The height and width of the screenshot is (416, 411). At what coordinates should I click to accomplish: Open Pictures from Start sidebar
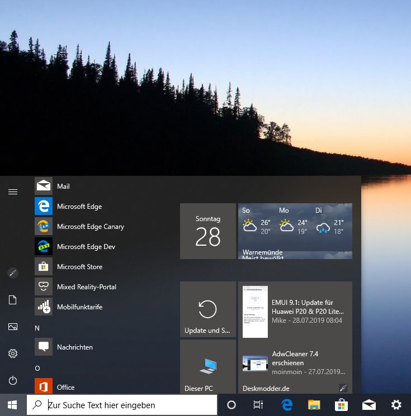point(13,327)
